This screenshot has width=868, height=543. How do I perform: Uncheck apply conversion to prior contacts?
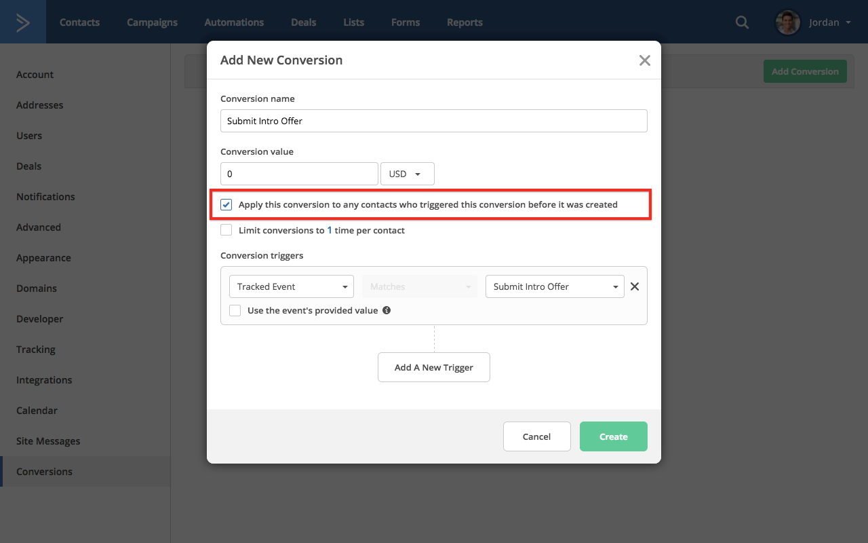pos(226,204)
